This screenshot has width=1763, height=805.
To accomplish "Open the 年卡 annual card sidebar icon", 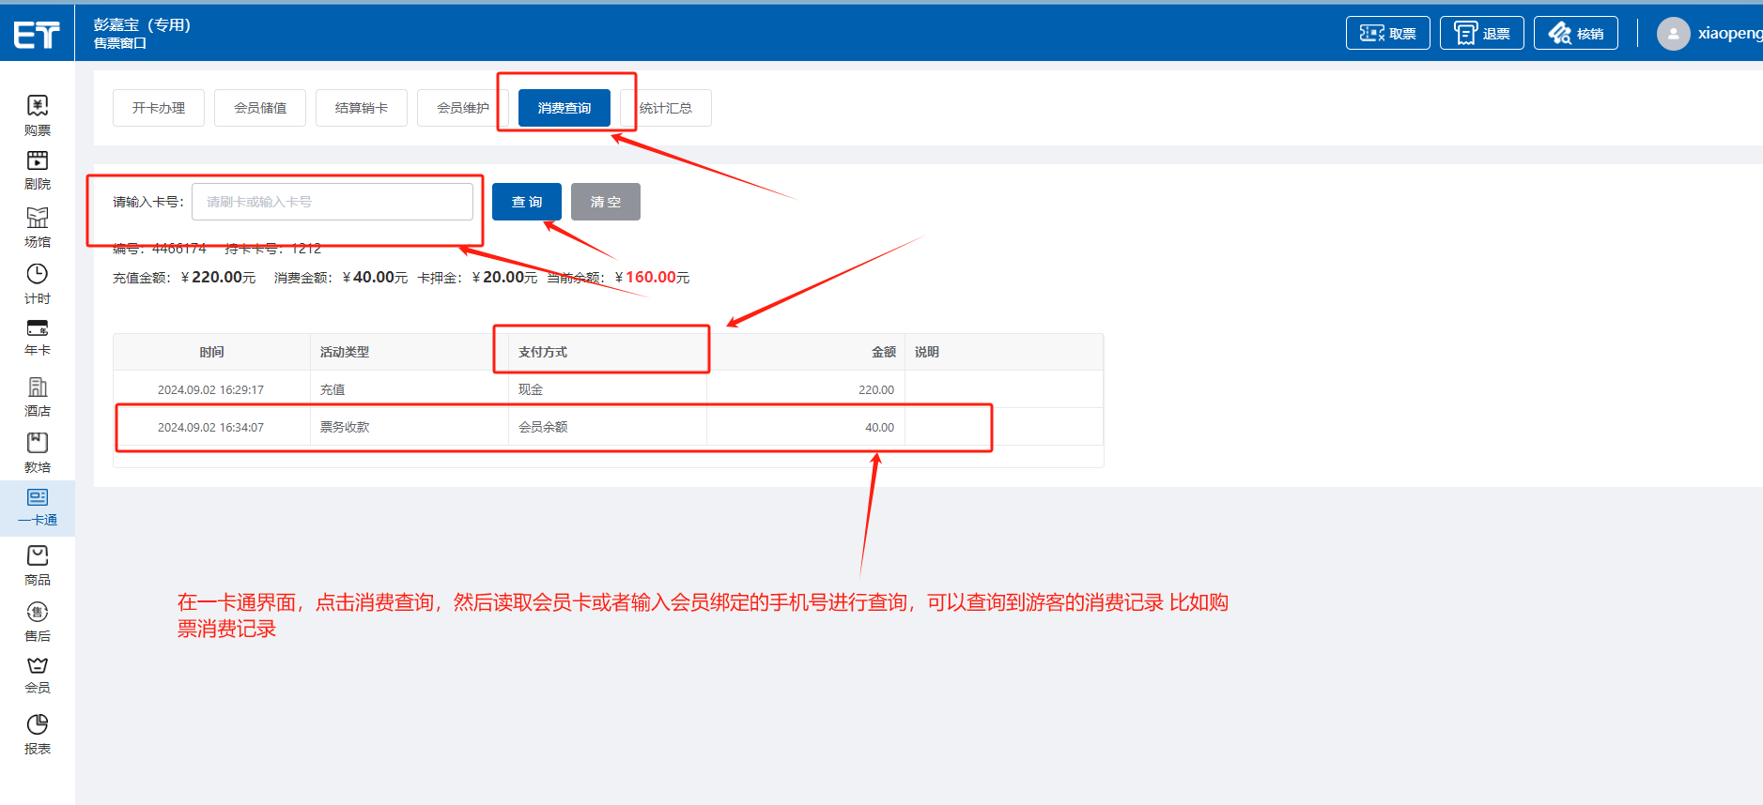I will pos(38,329).
